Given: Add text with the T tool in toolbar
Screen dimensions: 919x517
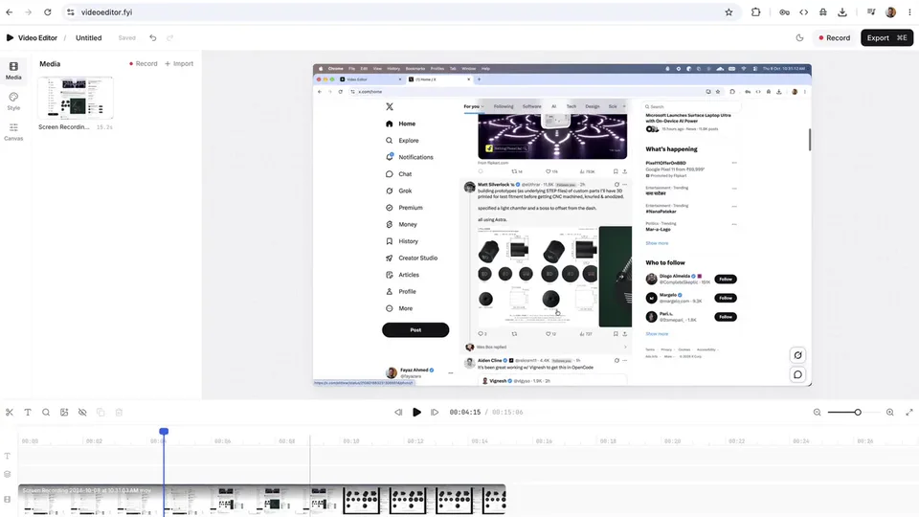Looking at the screenshot, I should click(x=28, y=412).
